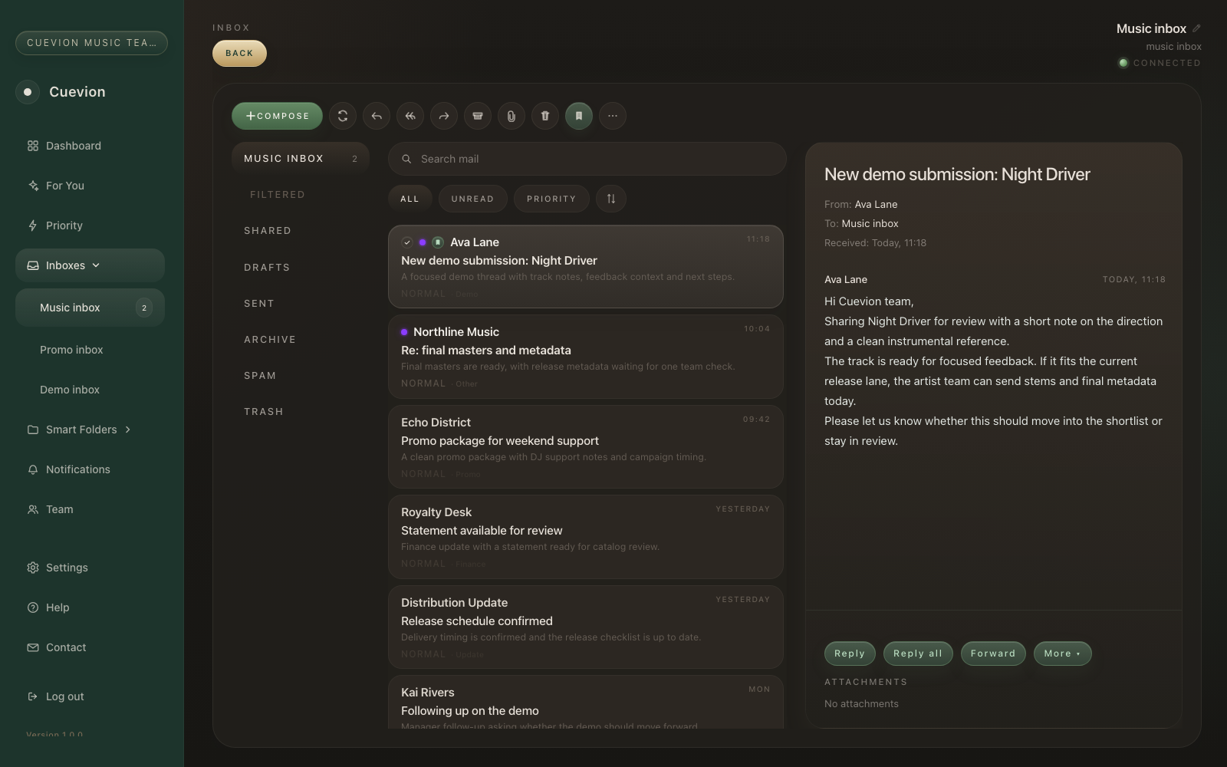The image size is (1227, 767).
Task: Open the Royalty Desk statement email
Action: click(x=586, y=537)
